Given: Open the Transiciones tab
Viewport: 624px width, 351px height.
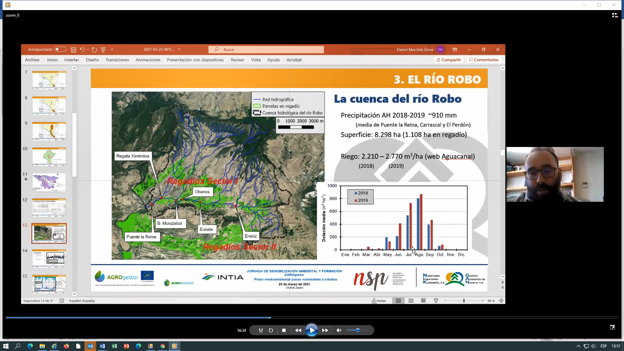Looking at the screenshot, I should 117,60.
